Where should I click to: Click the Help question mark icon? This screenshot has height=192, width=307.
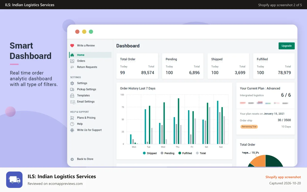72,124
